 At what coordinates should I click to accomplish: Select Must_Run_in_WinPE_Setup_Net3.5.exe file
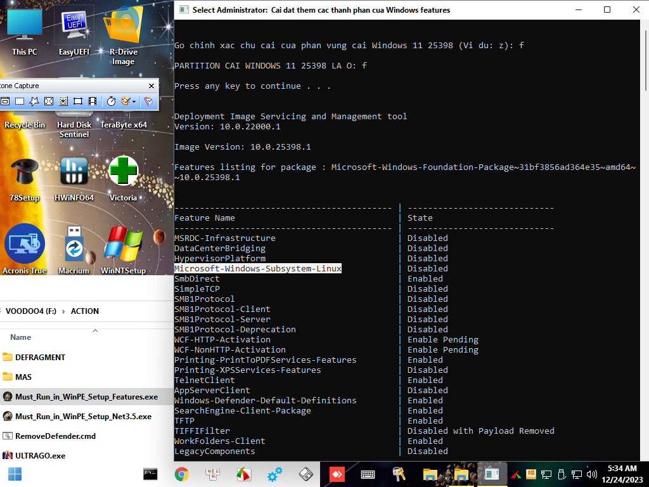point(83,416)
